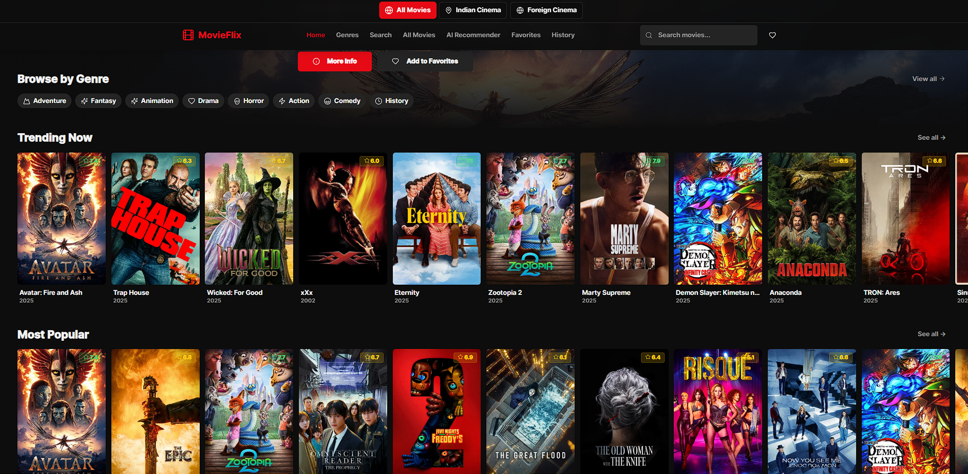Click the More Info button
This screenshot has width=968, height=474.
pos(335,61)
